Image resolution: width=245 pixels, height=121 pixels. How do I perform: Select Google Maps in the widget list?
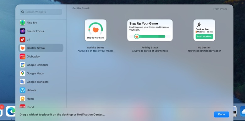[x=35, y=73]
